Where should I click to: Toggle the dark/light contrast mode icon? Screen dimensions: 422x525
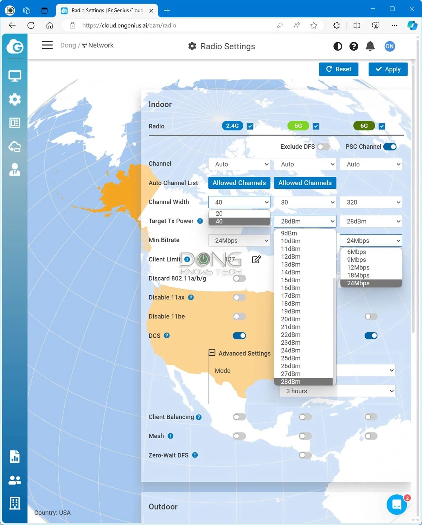pyautogui.click(x=338, y=46)
